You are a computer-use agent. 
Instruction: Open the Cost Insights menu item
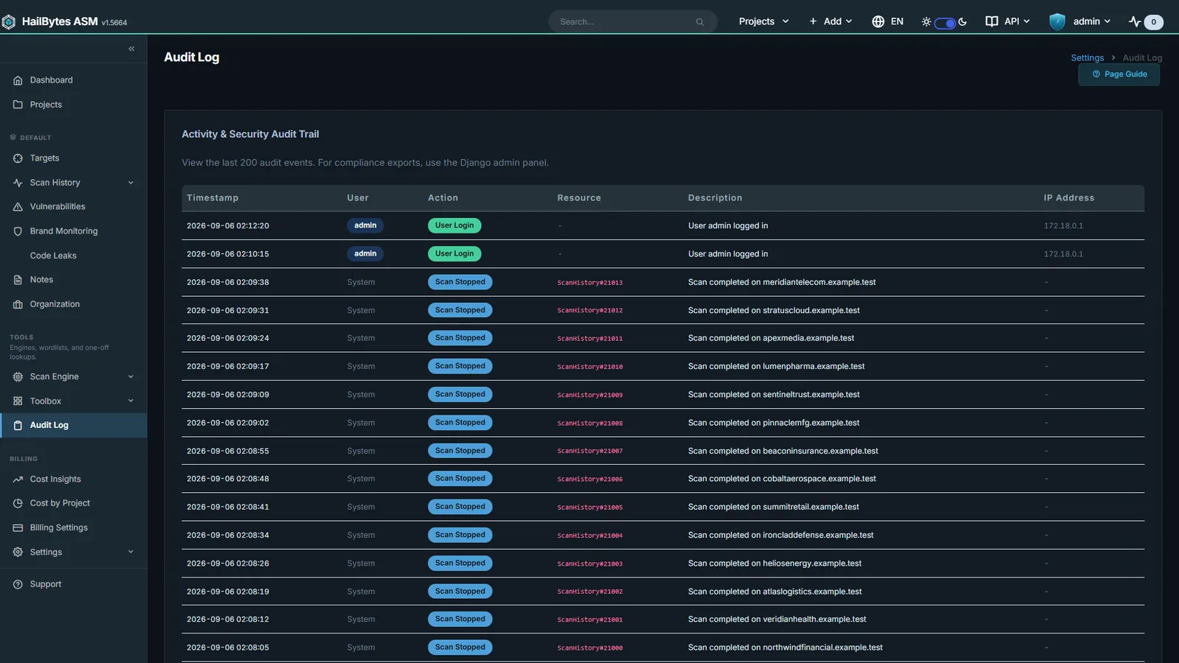74,479
